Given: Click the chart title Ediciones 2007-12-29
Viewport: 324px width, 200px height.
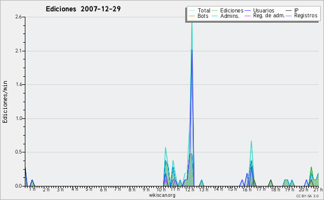Looking at the screenshot, I should tap(83, 9).
